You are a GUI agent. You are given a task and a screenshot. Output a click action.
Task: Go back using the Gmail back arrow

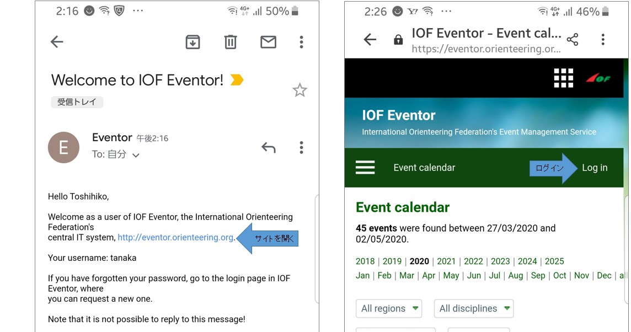[57, 41]
